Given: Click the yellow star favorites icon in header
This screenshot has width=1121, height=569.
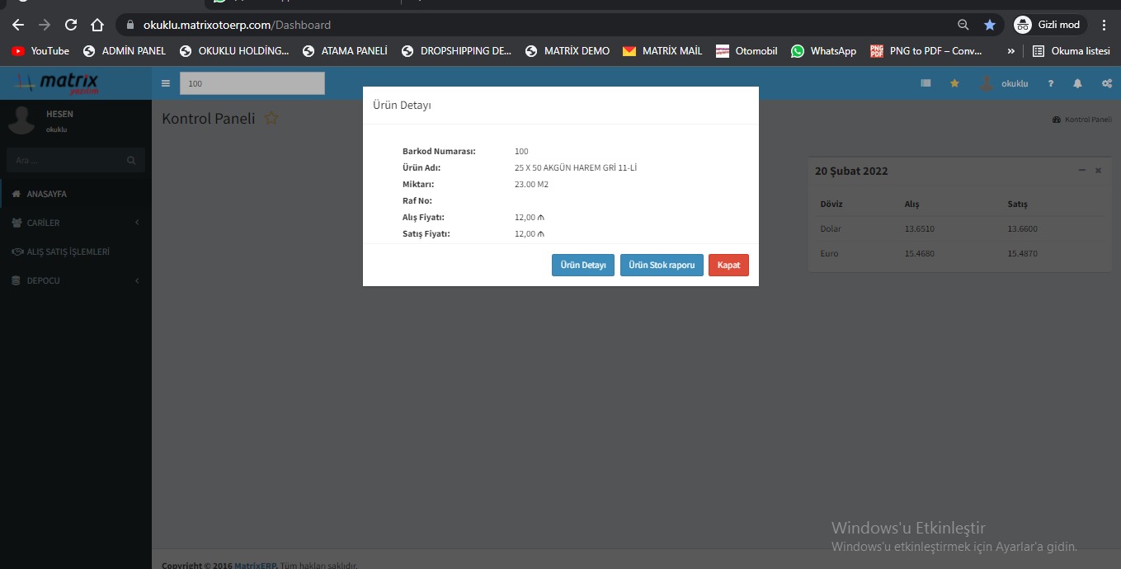Looking at the screenshot, I should pos(954,83).
